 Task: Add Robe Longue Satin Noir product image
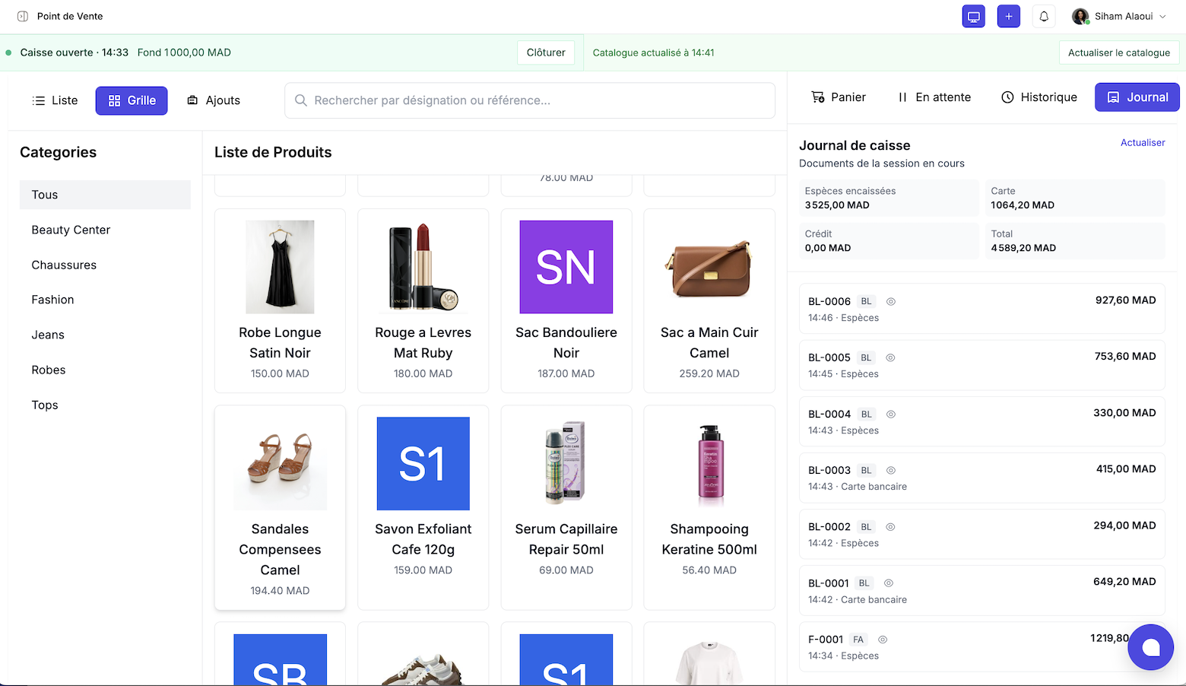click(280, 267)
